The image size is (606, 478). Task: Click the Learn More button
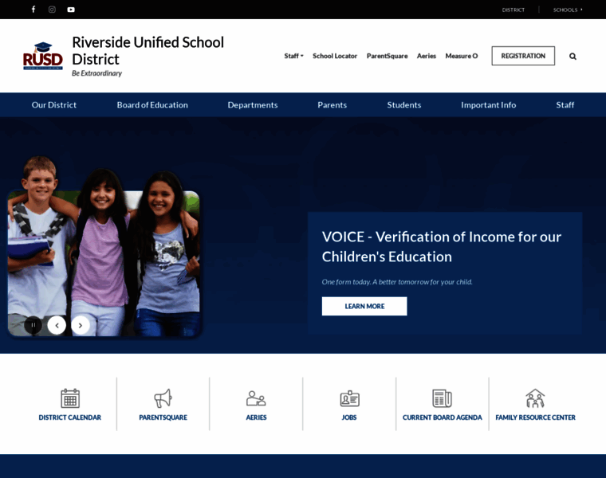(x=364, y=306)
